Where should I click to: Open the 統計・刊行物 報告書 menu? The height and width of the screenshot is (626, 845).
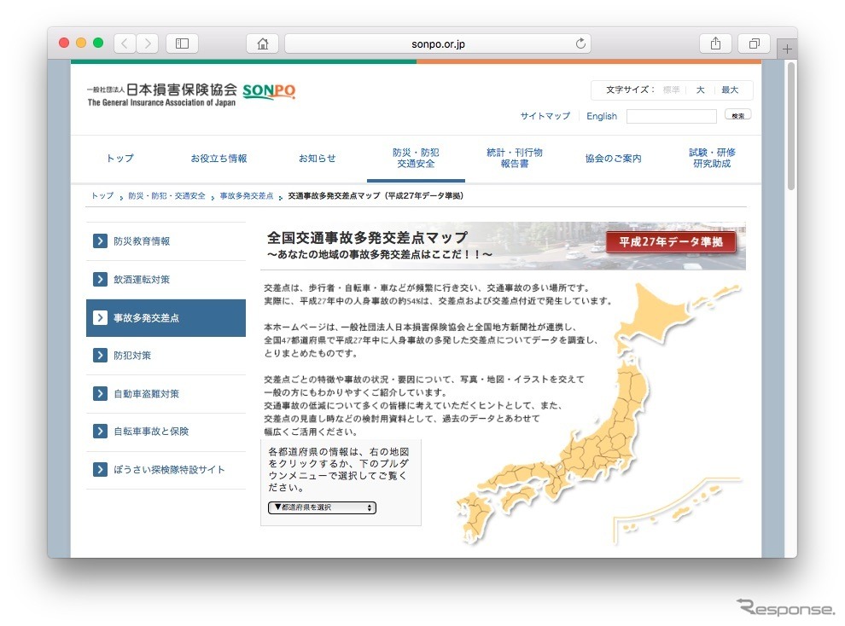pos(514,158)
